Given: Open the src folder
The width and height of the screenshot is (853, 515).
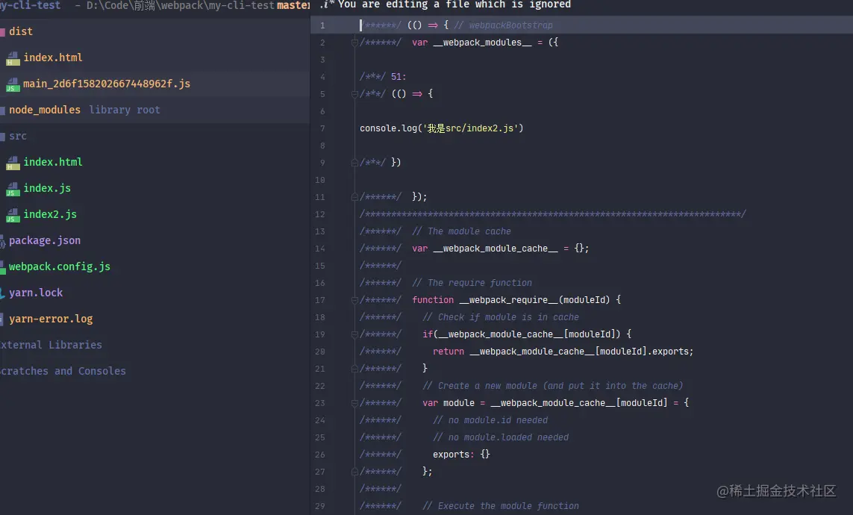Looking at the screenshot, I should pos(17,136).
